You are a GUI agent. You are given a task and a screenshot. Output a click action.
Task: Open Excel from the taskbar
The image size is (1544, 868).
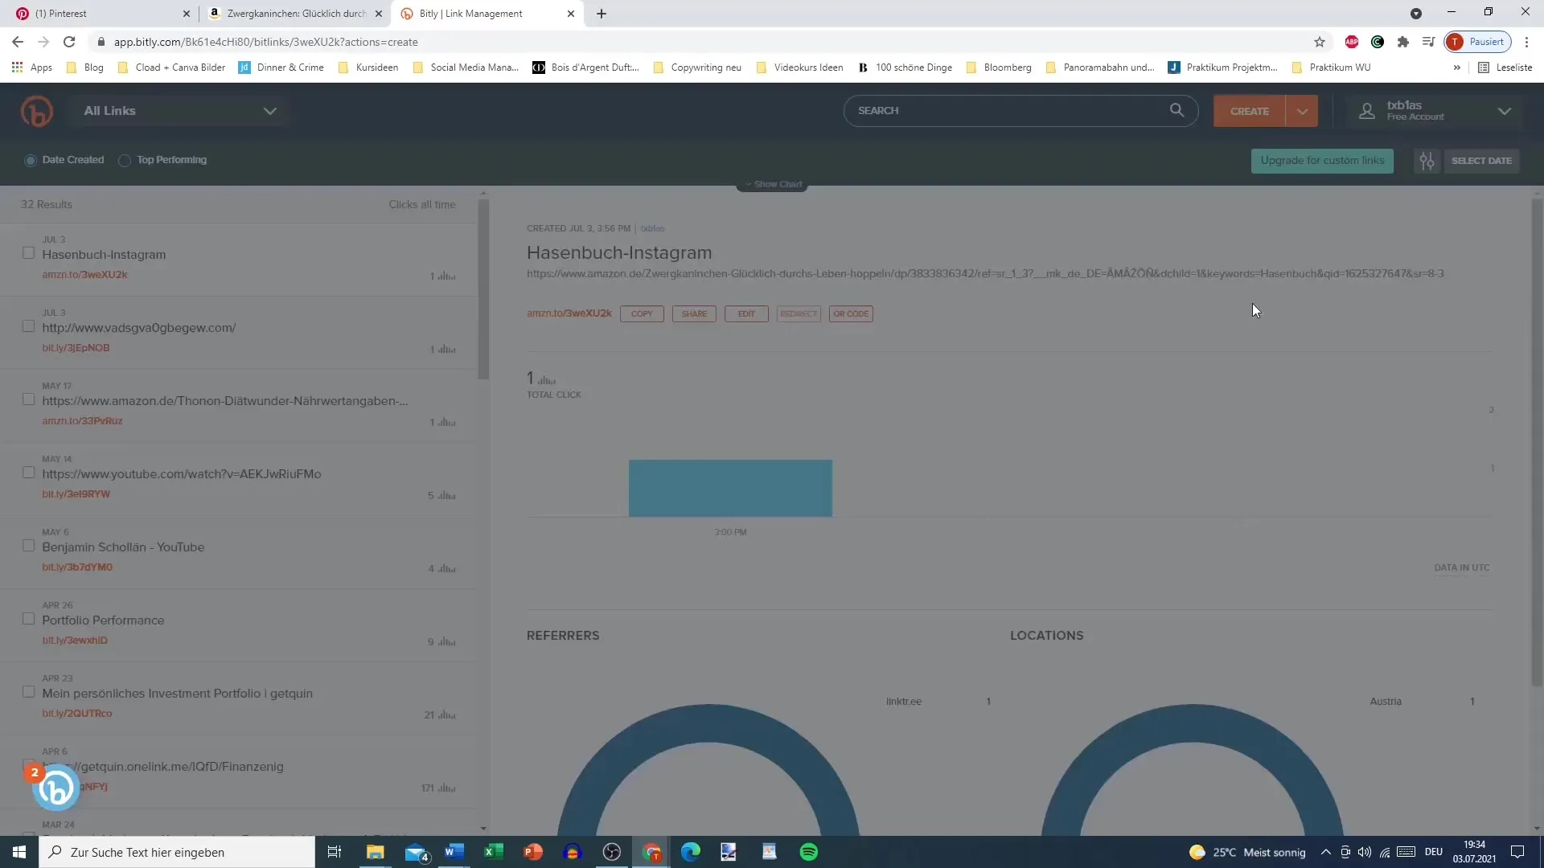point(494,852)
